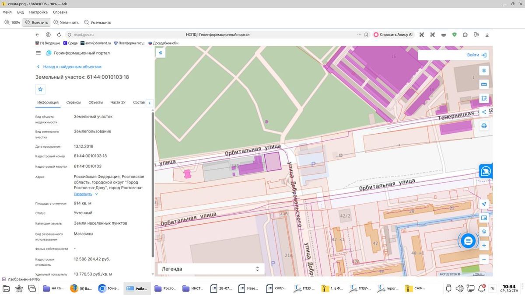Click the share map icon

click(x=484, y=112)
